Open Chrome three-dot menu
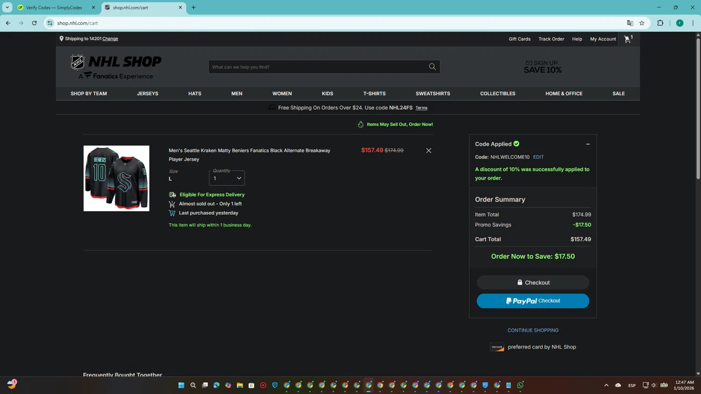 (693, 23)
